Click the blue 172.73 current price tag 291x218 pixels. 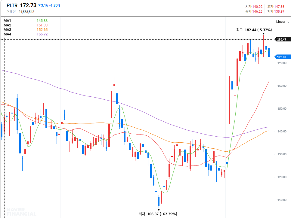(x=283, y=57)
